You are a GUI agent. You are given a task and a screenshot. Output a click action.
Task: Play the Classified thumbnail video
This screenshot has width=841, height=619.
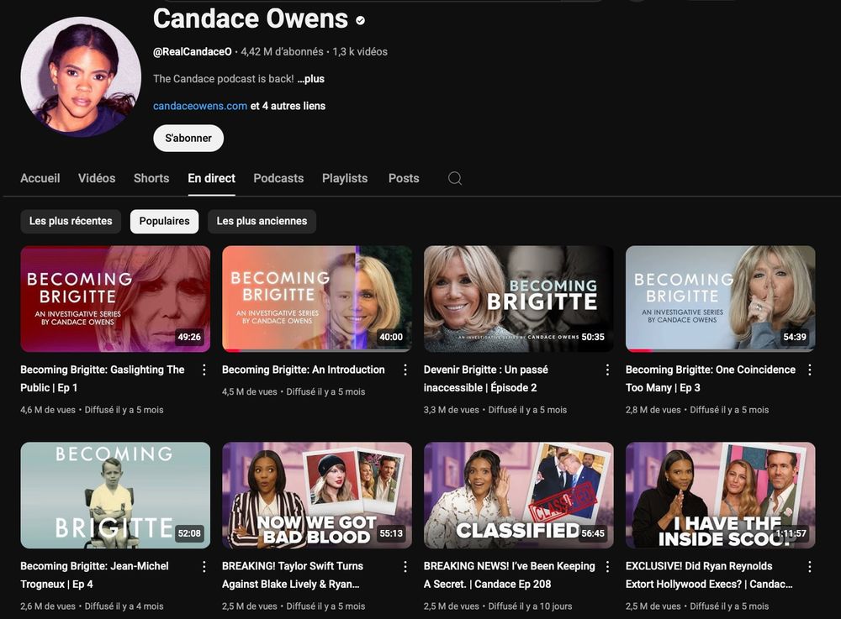[519, 496]
